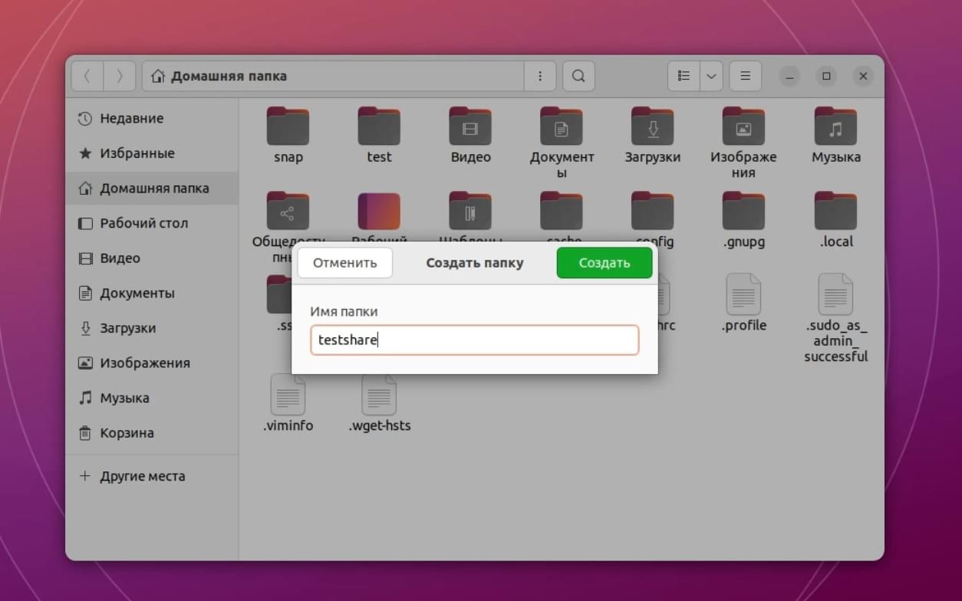Select the .cache folder icon
Screen dimensions: 962x601
pyautogui.click(x=562, y=211)
